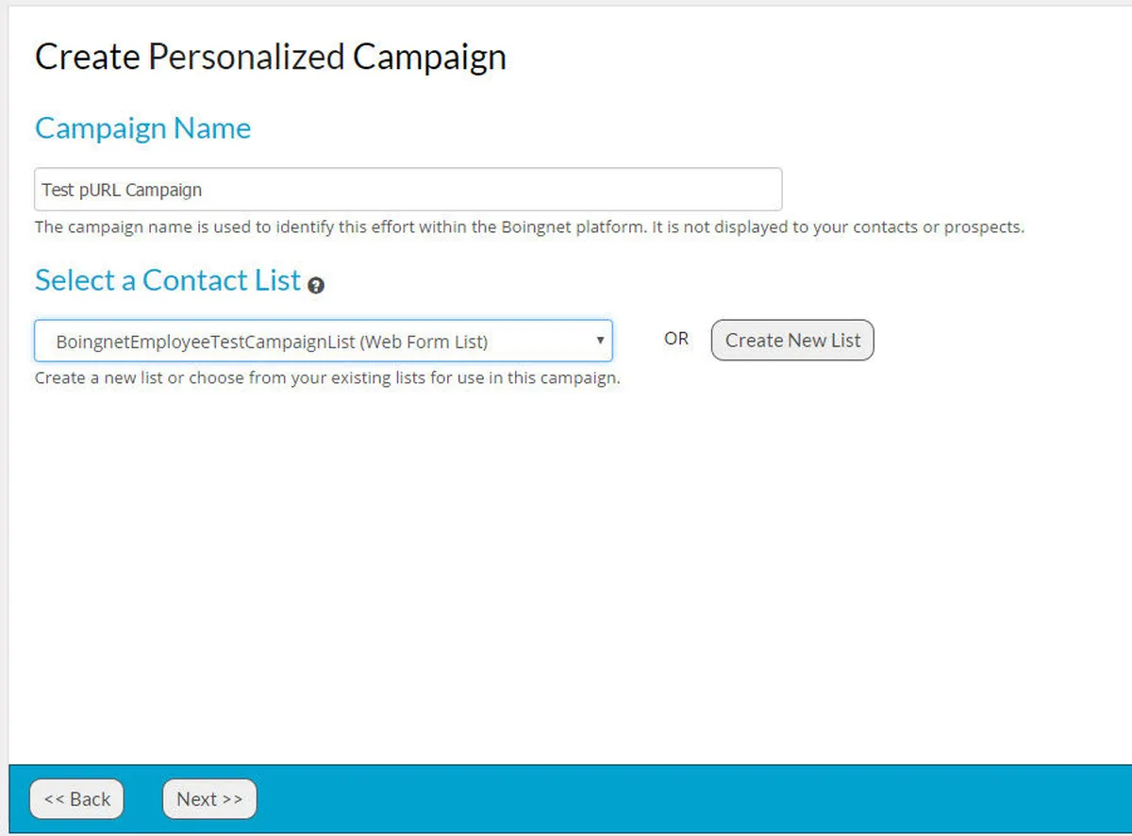Click the Select a Contact List heading
The height and width of the screenshot is (836, 1132).
point(168,280)
